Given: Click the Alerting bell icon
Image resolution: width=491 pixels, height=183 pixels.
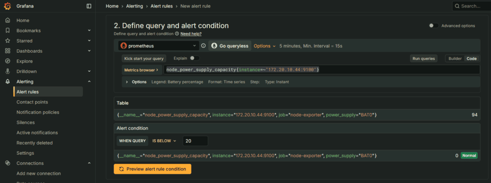Looking at the screenshot, I should click(x=8, y=81).
